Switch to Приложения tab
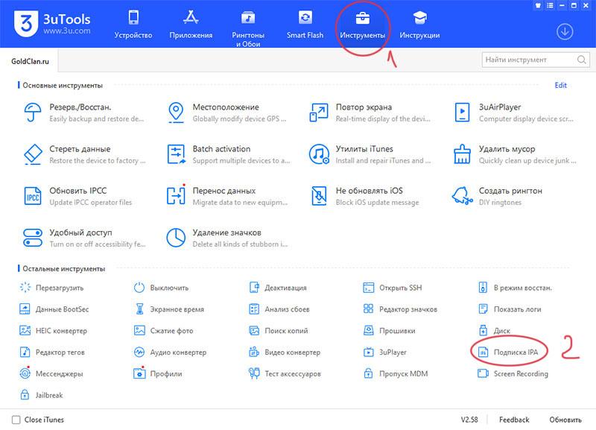596x430 pixels. tap(191, 25)
